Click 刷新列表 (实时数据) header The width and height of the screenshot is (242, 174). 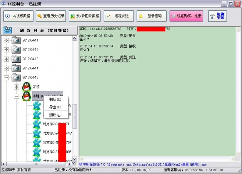click(44, 30)
